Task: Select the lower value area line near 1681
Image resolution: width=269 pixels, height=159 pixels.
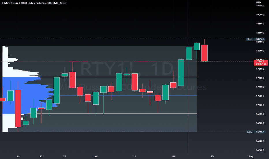Action: click(x=100, y=114)
